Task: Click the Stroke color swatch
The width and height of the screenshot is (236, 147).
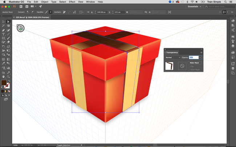Action: point(7,86)
